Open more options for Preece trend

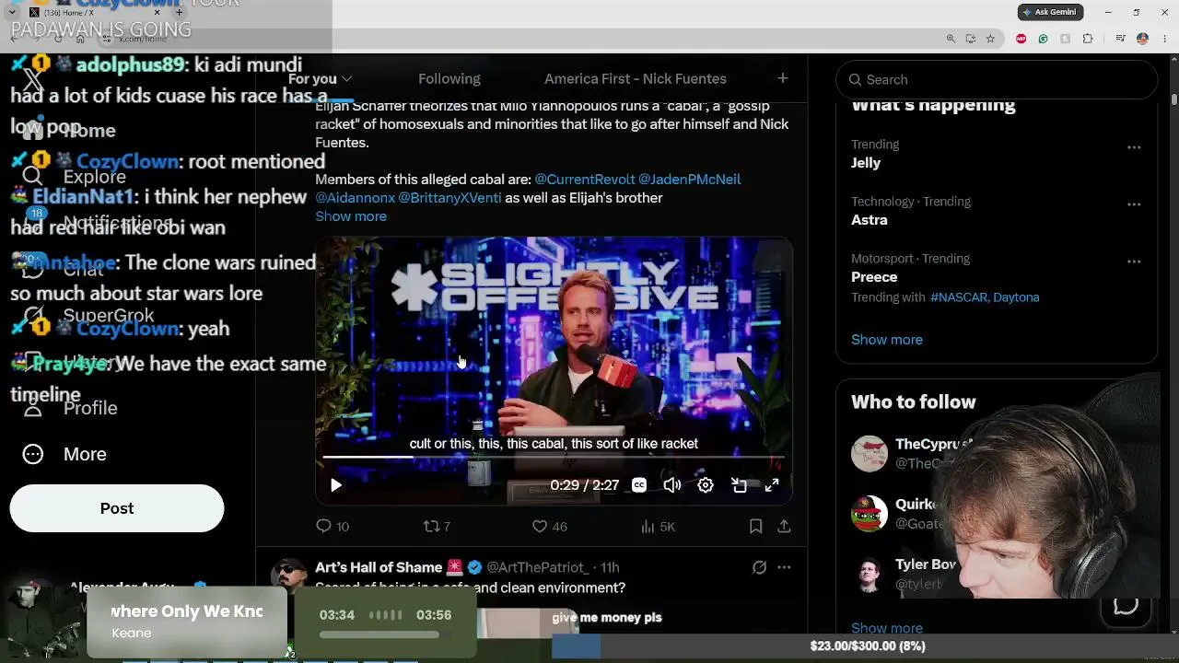point(1134,262)
